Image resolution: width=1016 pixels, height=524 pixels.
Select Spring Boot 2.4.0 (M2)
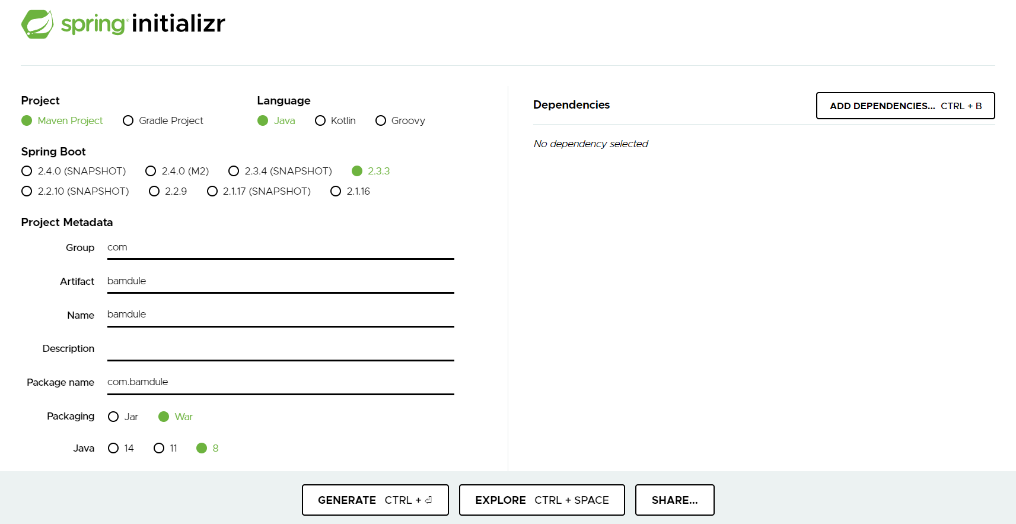pos(177,171)
